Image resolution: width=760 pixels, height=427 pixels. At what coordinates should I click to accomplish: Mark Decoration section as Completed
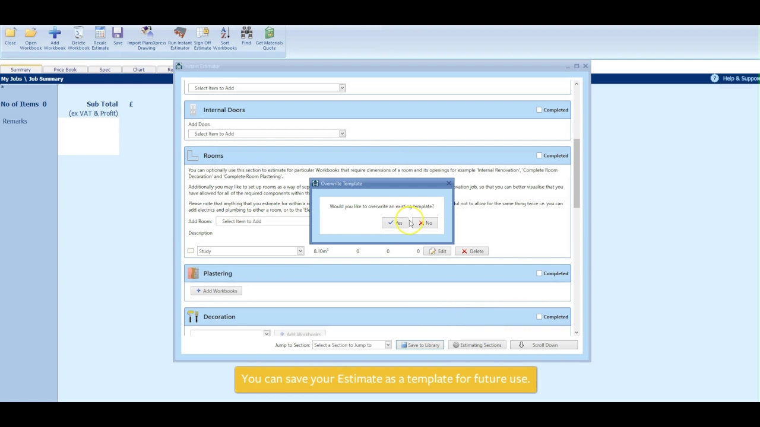click(x=539, y=317)
